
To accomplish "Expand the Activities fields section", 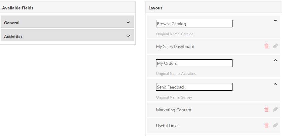I will coord(128,36).
